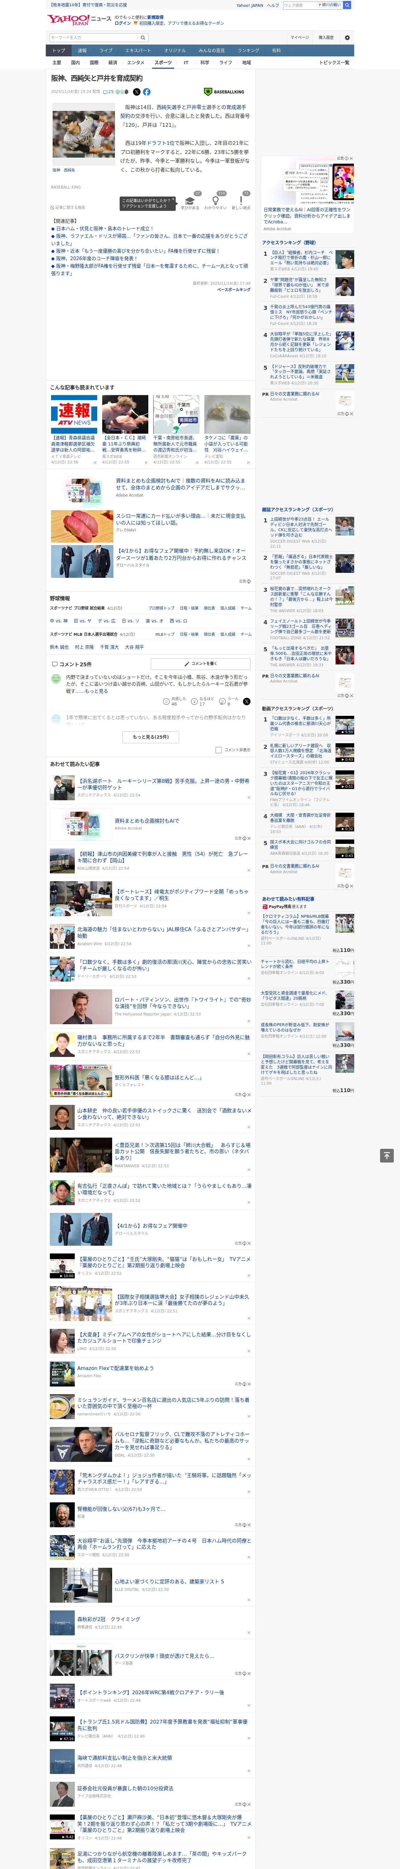Expand first comment with もっと見る
The width and height of the screenshot is (400, 1869).
97,692
